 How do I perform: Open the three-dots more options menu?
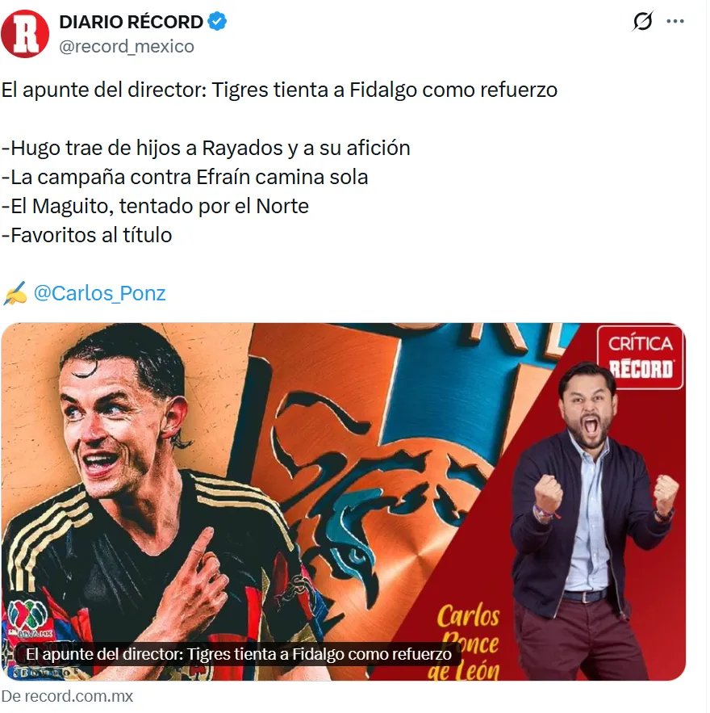(675, 21)
